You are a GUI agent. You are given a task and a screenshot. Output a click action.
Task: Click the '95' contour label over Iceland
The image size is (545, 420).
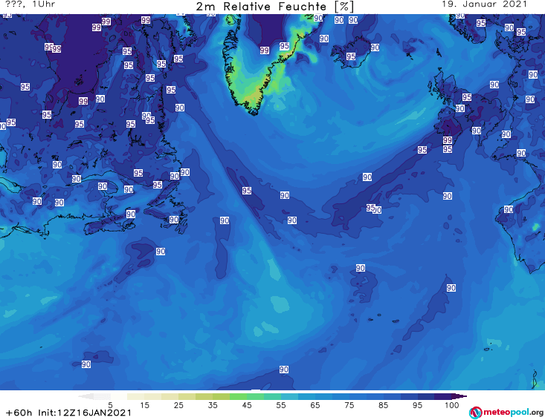pyautogui.click(x=351, y=56)
